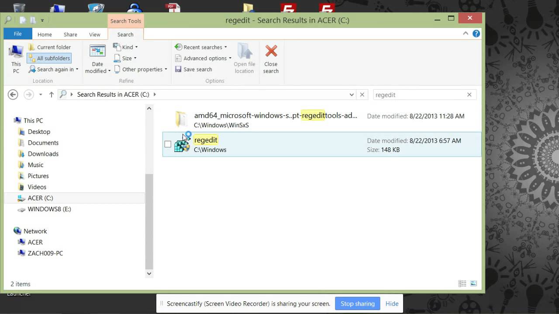The image size is (559, 314).
Task: Switch to Details view icon
Action: tap(462, 284)
